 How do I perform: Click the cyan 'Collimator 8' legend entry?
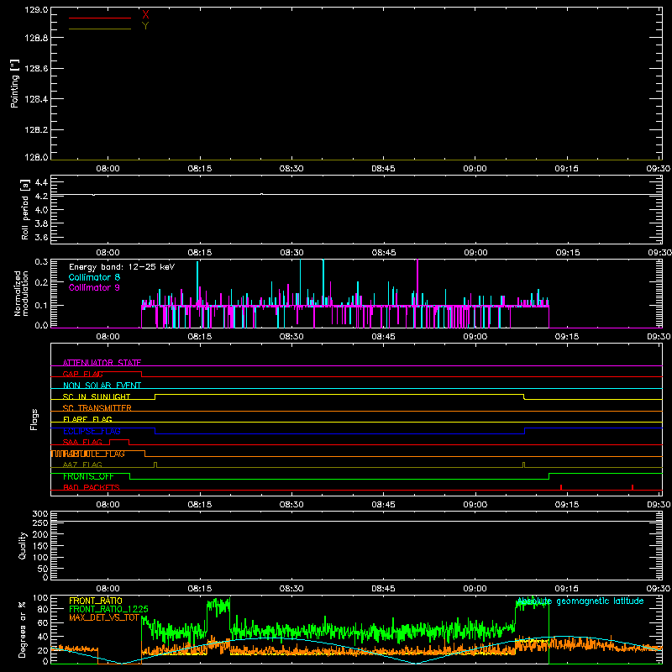point(94,277)
